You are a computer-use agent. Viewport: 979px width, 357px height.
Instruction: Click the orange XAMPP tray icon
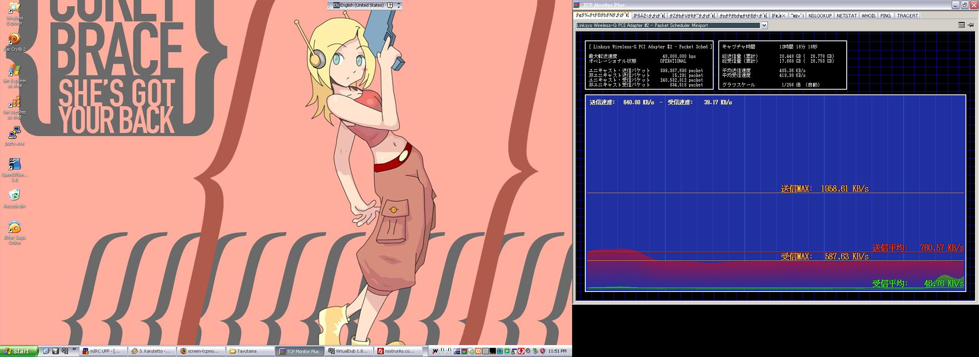(478, 351)
